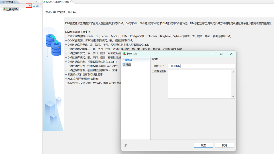Click the 视图数据迁移到文本文件 line
The height and width of the screenshot is (154, 274).
point(91,62)
